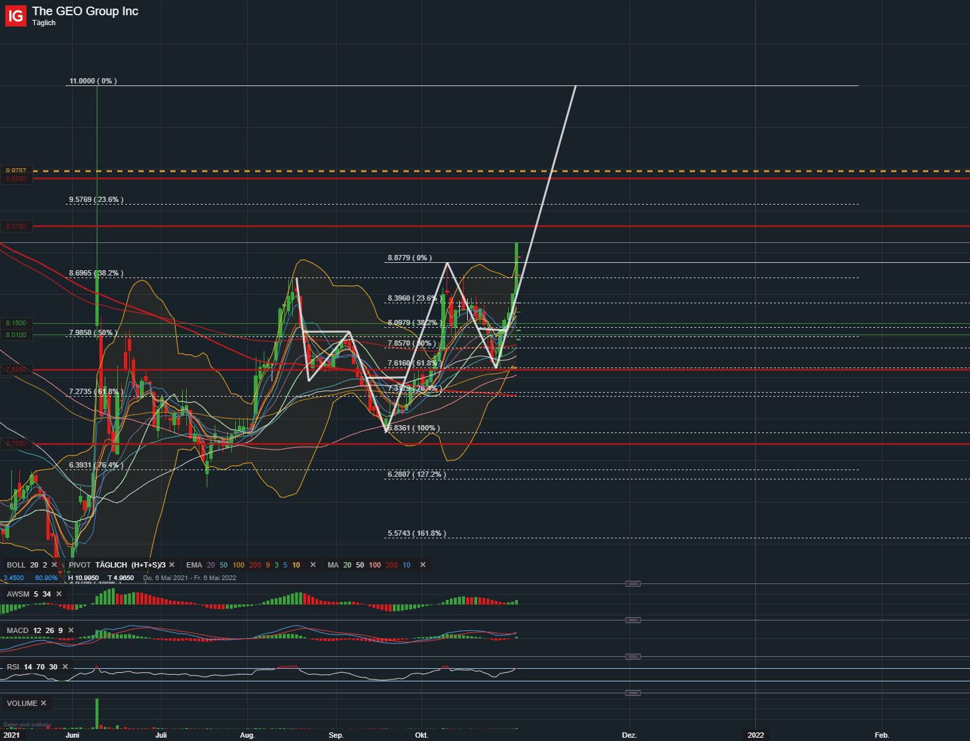Open RSI indicator settings via its label
The image size is (970, 741).
point(13,667)
